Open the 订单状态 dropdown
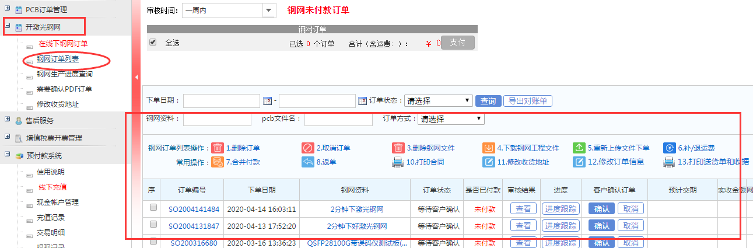The image size is (753, 248). 439,101
